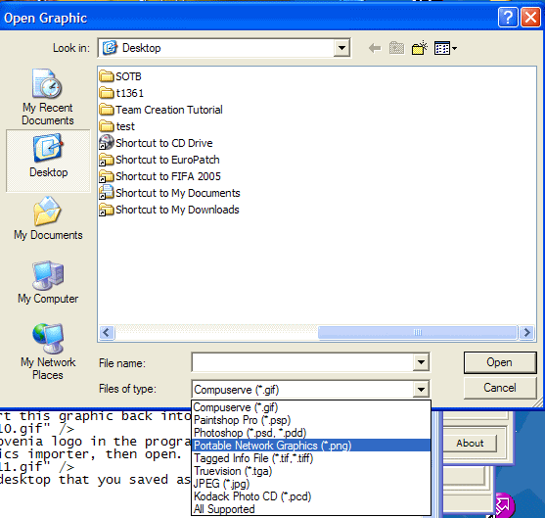Image resolution: width=545 pixels, height=518 pixels.
Task: Click the help question mark button
Action: pos(508,17)
